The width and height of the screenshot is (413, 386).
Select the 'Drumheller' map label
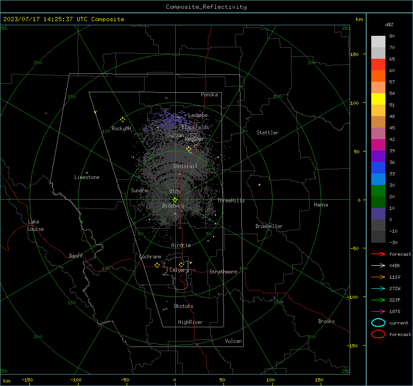[269, 226]
